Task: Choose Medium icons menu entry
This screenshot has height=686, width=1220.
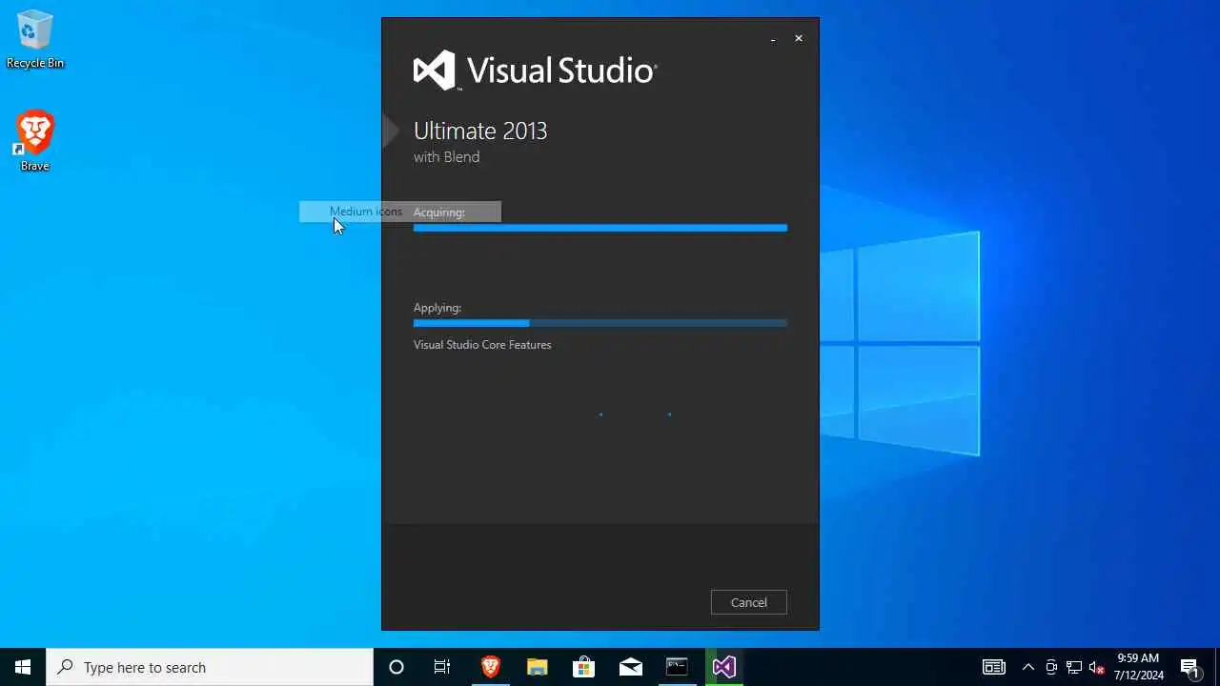Action: (x=400, y=212)
